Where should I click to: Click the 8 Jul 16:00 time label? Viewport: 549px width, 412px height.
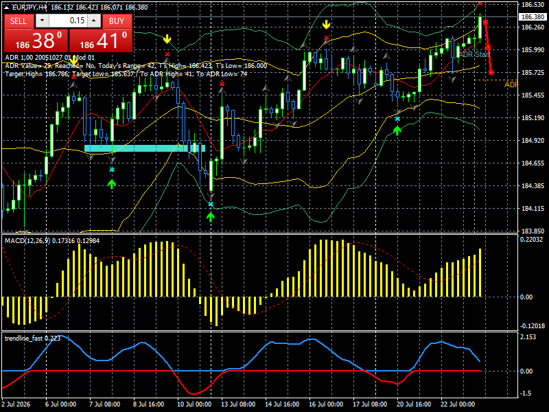point(149,404)
